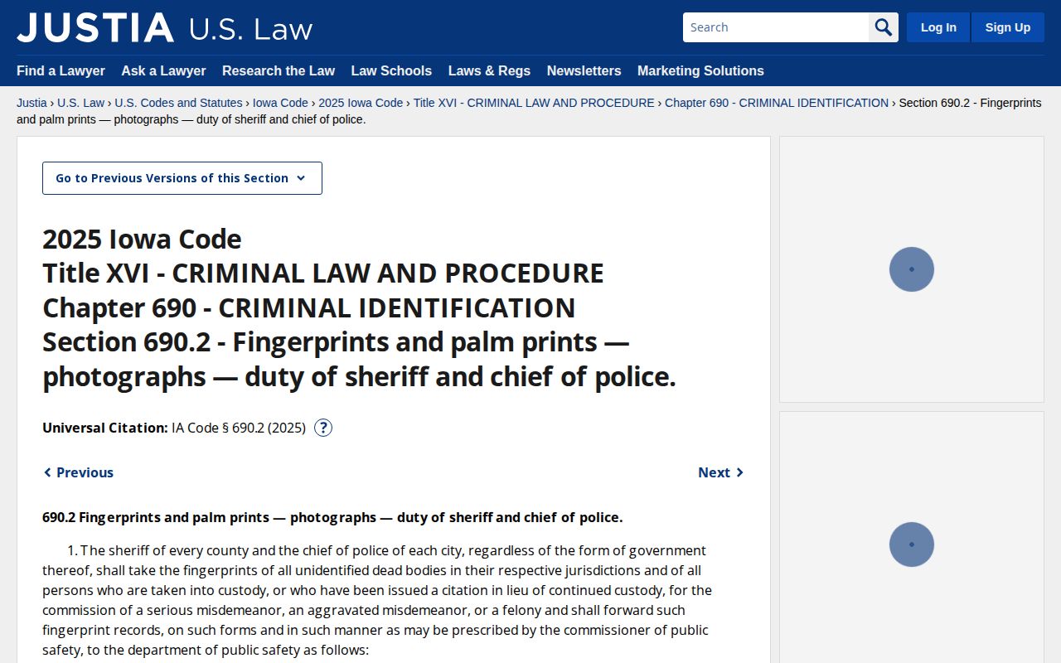Go to the Justia breadcrumb link
The width and height of the screenshot is (1061, 663).
(31, 103)
